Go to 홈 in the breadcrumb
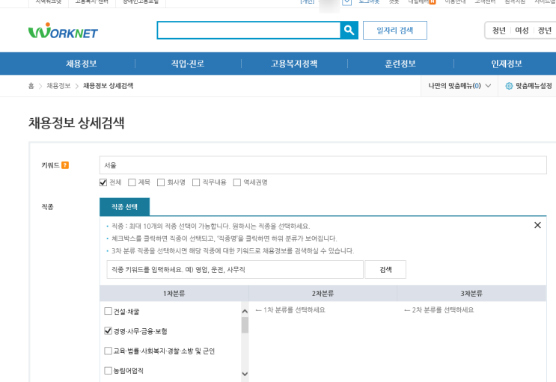Screen dimensions: 556x382 (x=31, y=86)
